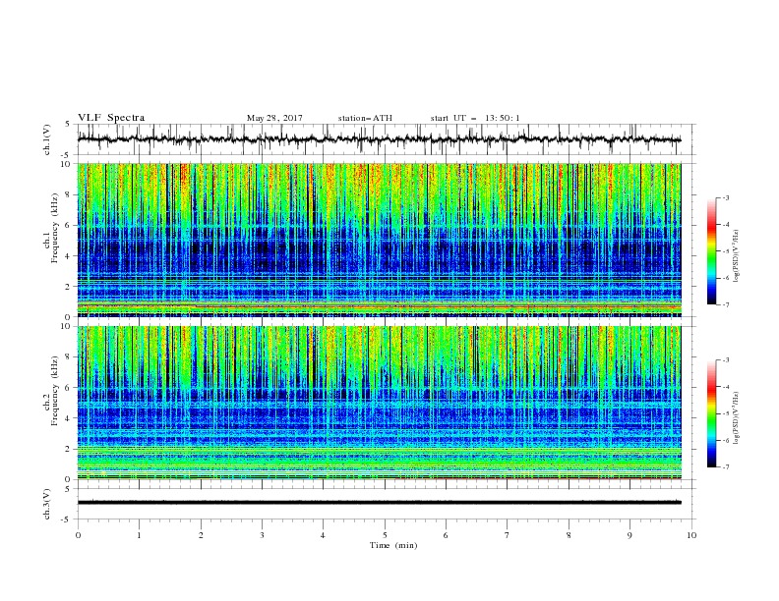Click the ch.3 flat voltage trace

pyautogui.click(x=379, y=503)
